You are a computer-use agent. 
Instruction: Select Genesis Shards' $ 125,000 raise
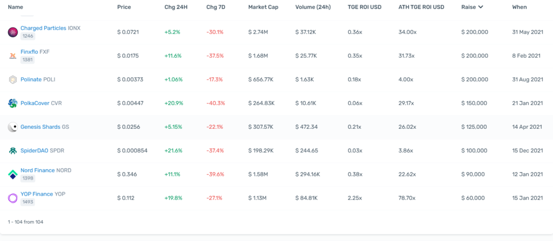[475, 127]
